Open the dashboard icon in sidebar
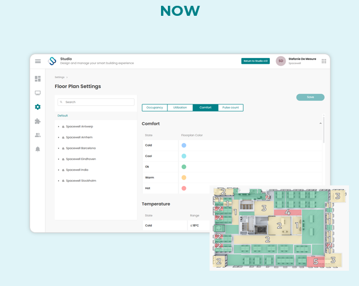Screen dimensions: 359x286 click(x=38, y=79)
